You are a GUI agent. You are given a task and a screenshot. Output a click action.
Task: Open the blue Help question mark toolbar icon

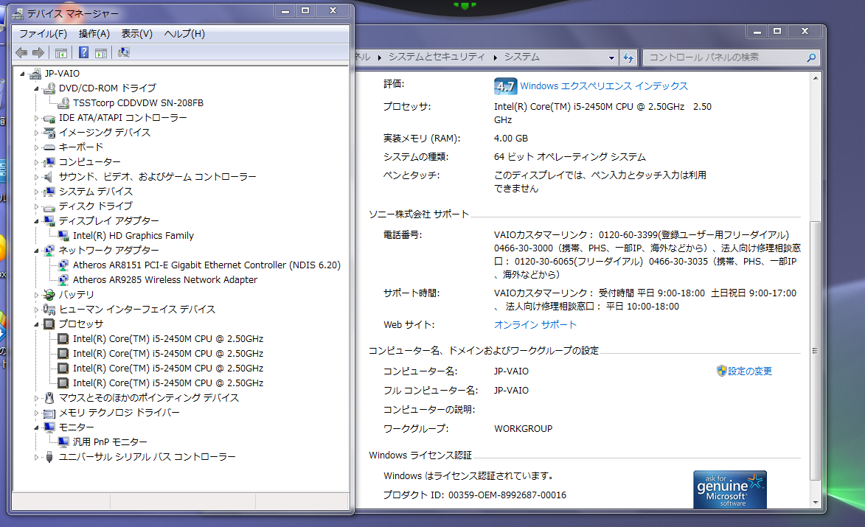click(83, 52)
